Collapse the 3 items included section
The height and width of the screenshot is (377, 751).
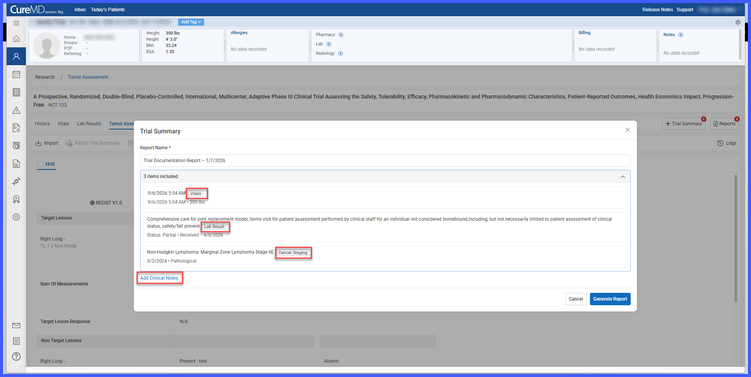[623, 176]
